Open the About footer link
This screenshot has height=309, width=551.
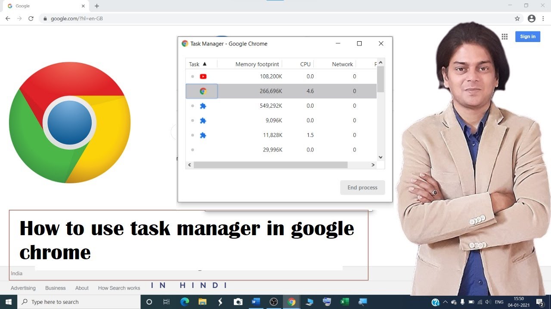click(x=82, y=288)
